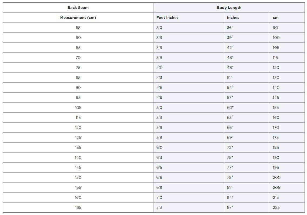
Task: Click the cm column header
Action: point(276,18)
